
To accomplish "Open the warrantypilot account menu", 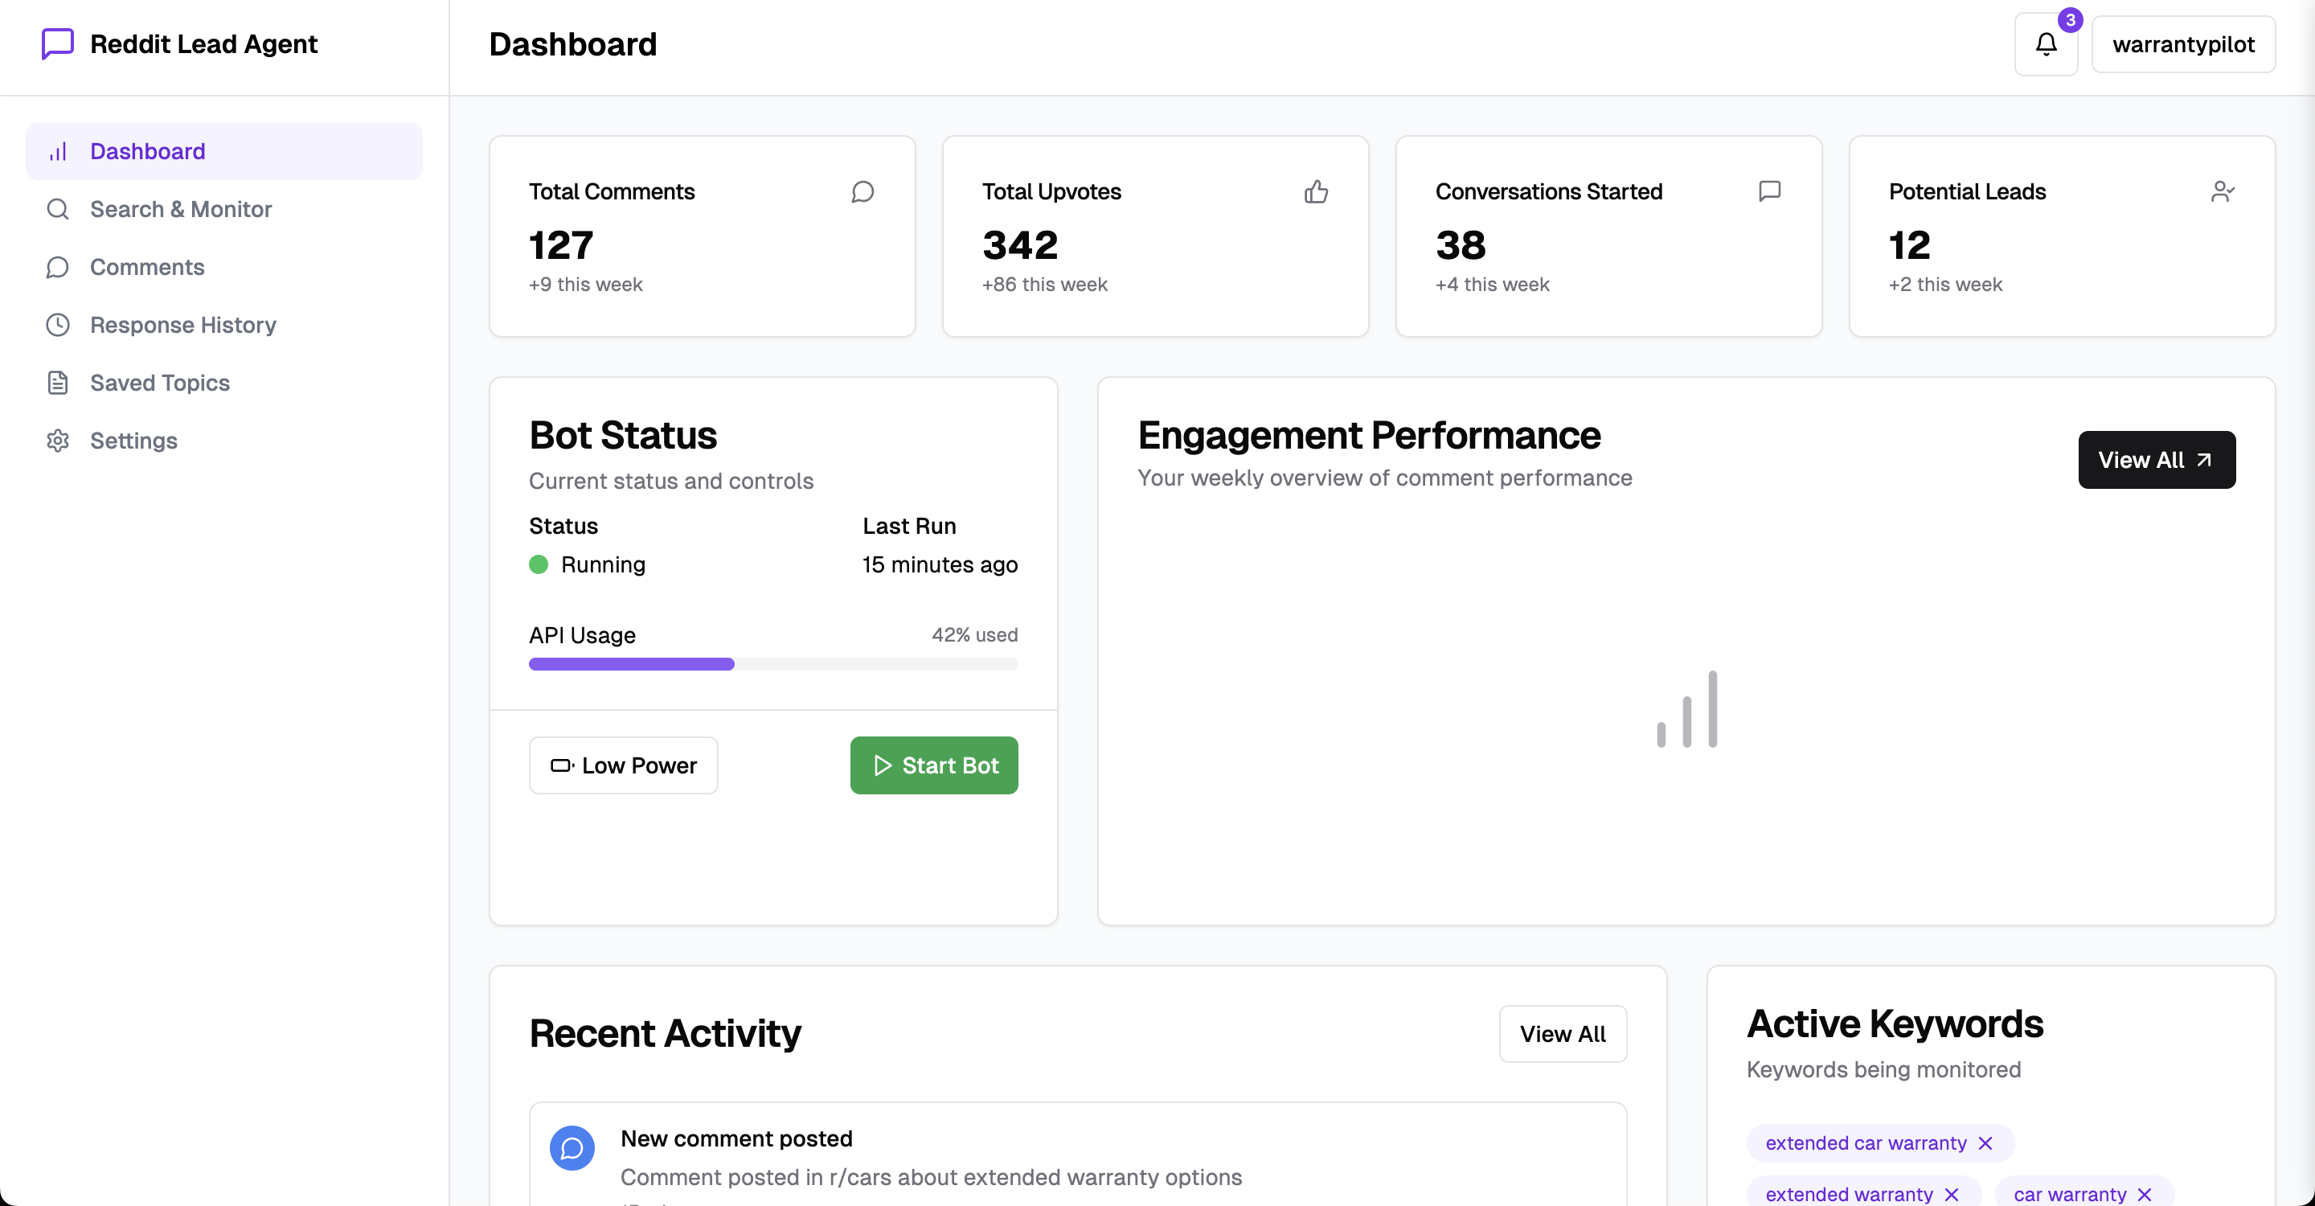I will pyautogui.click(x=2186, y=43).
